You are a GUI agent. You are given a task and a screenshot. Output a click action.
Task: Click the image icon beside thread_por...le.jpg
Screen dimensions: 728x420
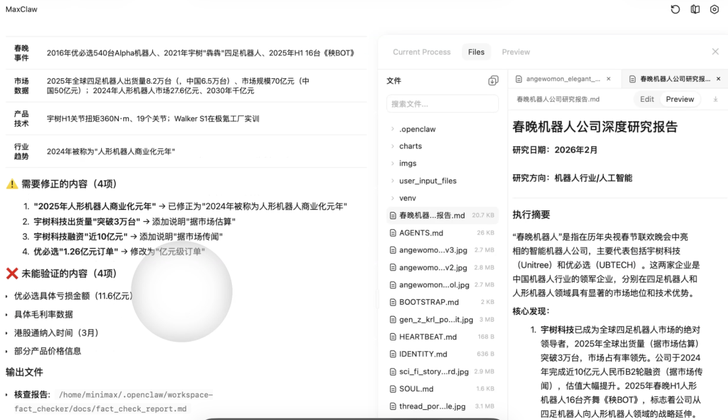395,406
